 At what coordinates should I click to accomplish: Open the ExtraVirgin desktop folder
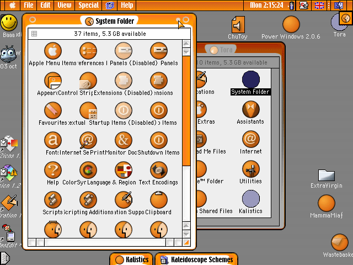point(327,175)
